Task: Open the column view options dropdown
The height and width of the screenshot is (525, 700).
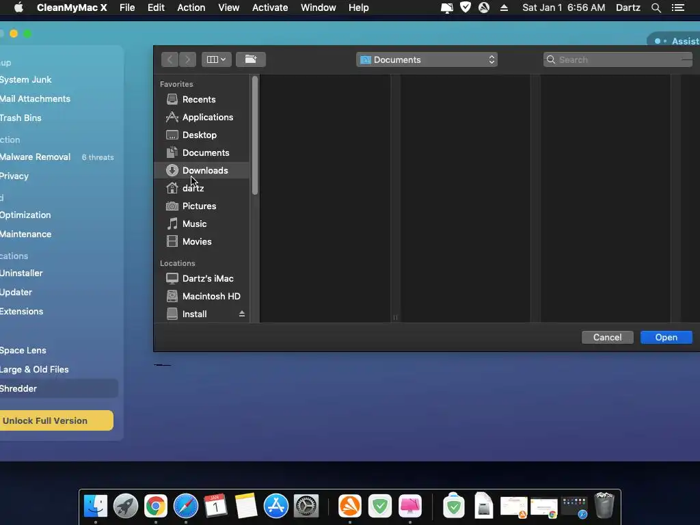Action: coord(217,59)
